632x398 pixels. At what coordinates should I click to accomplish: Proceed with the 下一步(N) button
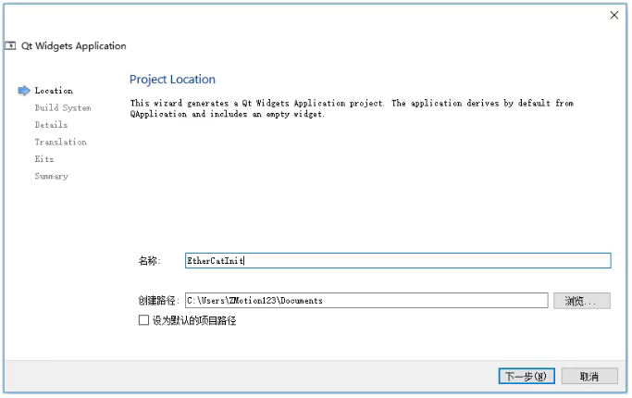pos(527,376)
